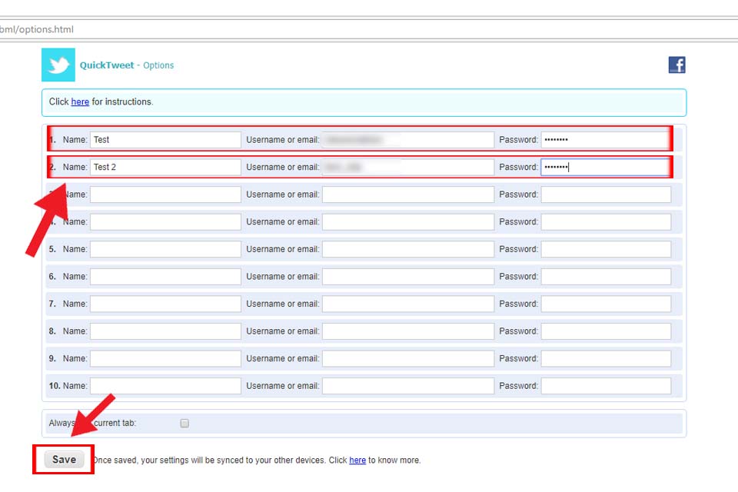
Task: Click the Password field in row 2
Action: pos(605,167)
